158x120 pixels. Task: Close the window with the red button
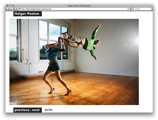pyautogui.click(x=7, y=6)
